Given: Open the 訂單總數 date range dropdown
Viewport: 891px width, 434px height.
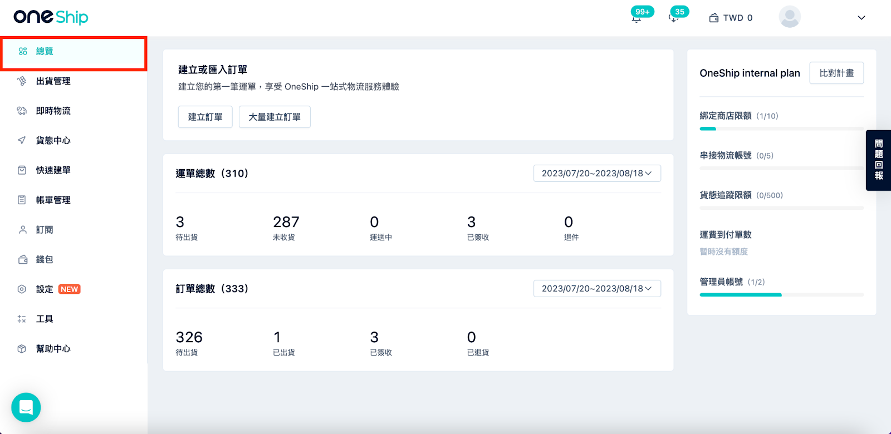Looking at the screenshot, I should pos(597,289).
